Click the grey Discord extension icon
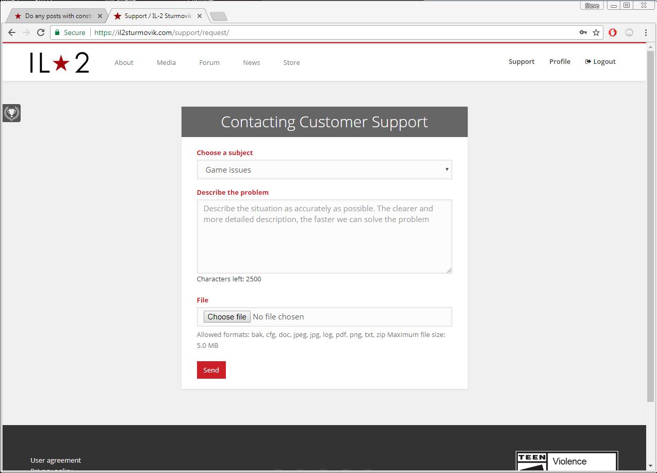657x473 pixels. (629, 32)
